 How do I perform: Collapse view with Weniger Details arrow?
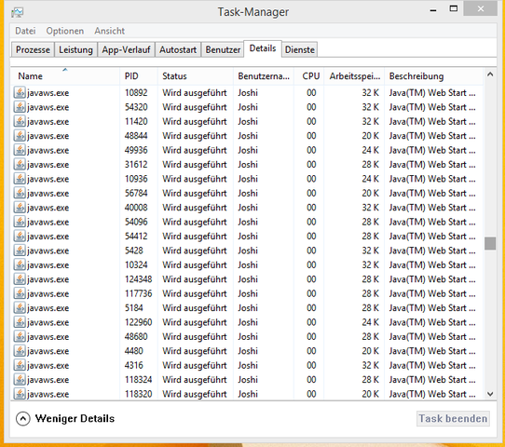pos(23,419)
